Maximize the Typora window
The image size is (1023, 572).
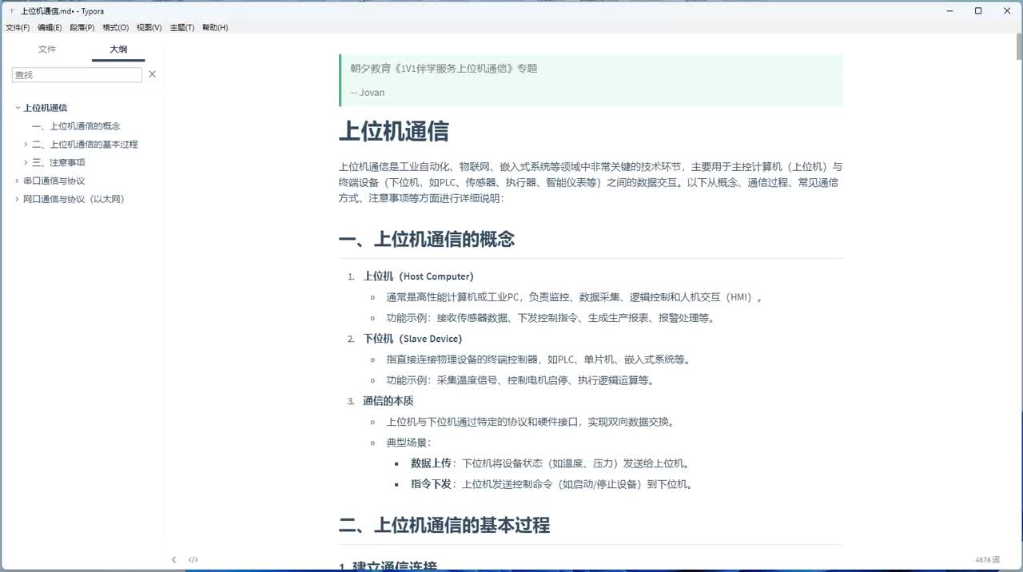978,11
